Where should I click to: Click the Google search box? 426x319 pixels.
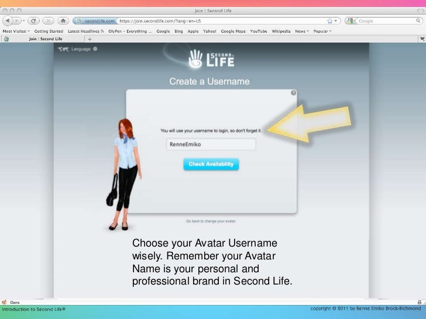tap(386, 21)
